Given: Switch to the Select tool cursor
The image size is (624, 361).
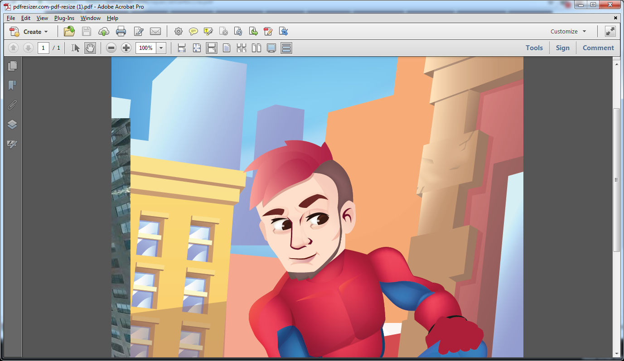Looking at the screenshot, I should [x=76, y=48].
